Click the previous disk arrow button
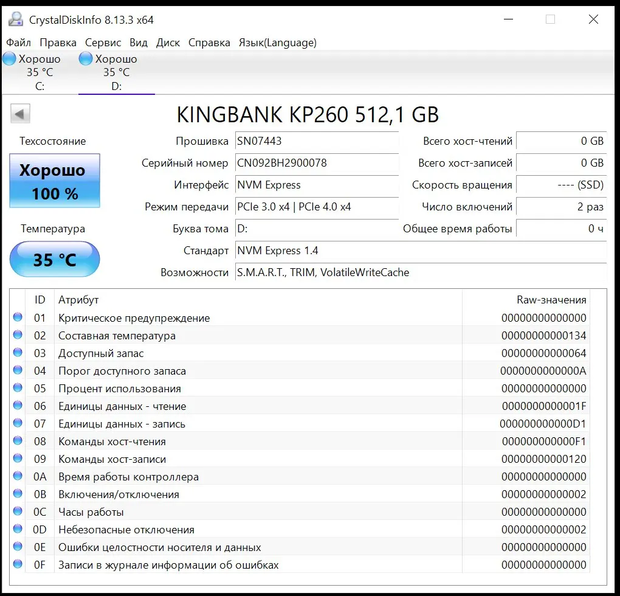Screen dimensions: 620x596 pos(21,114)
